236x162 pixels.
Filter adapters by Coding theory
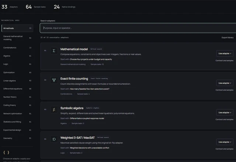(x=17, y=105)
